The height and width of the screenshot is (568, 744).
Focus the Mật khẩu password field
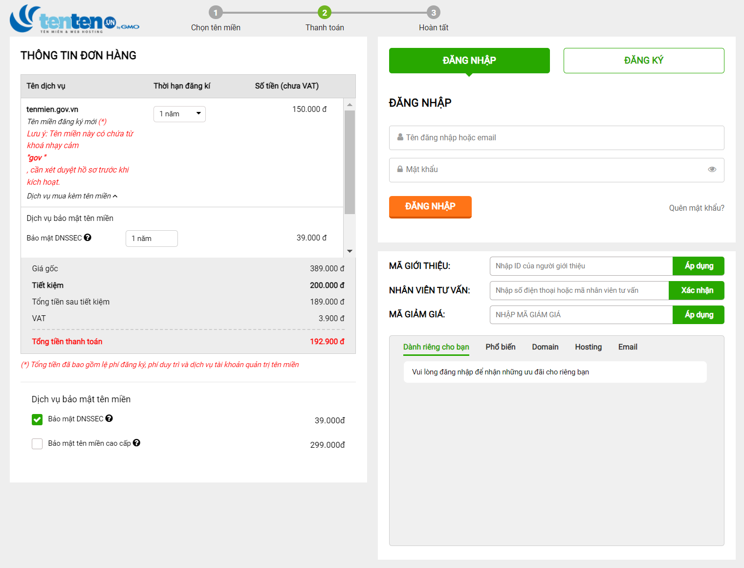(557, 170)
